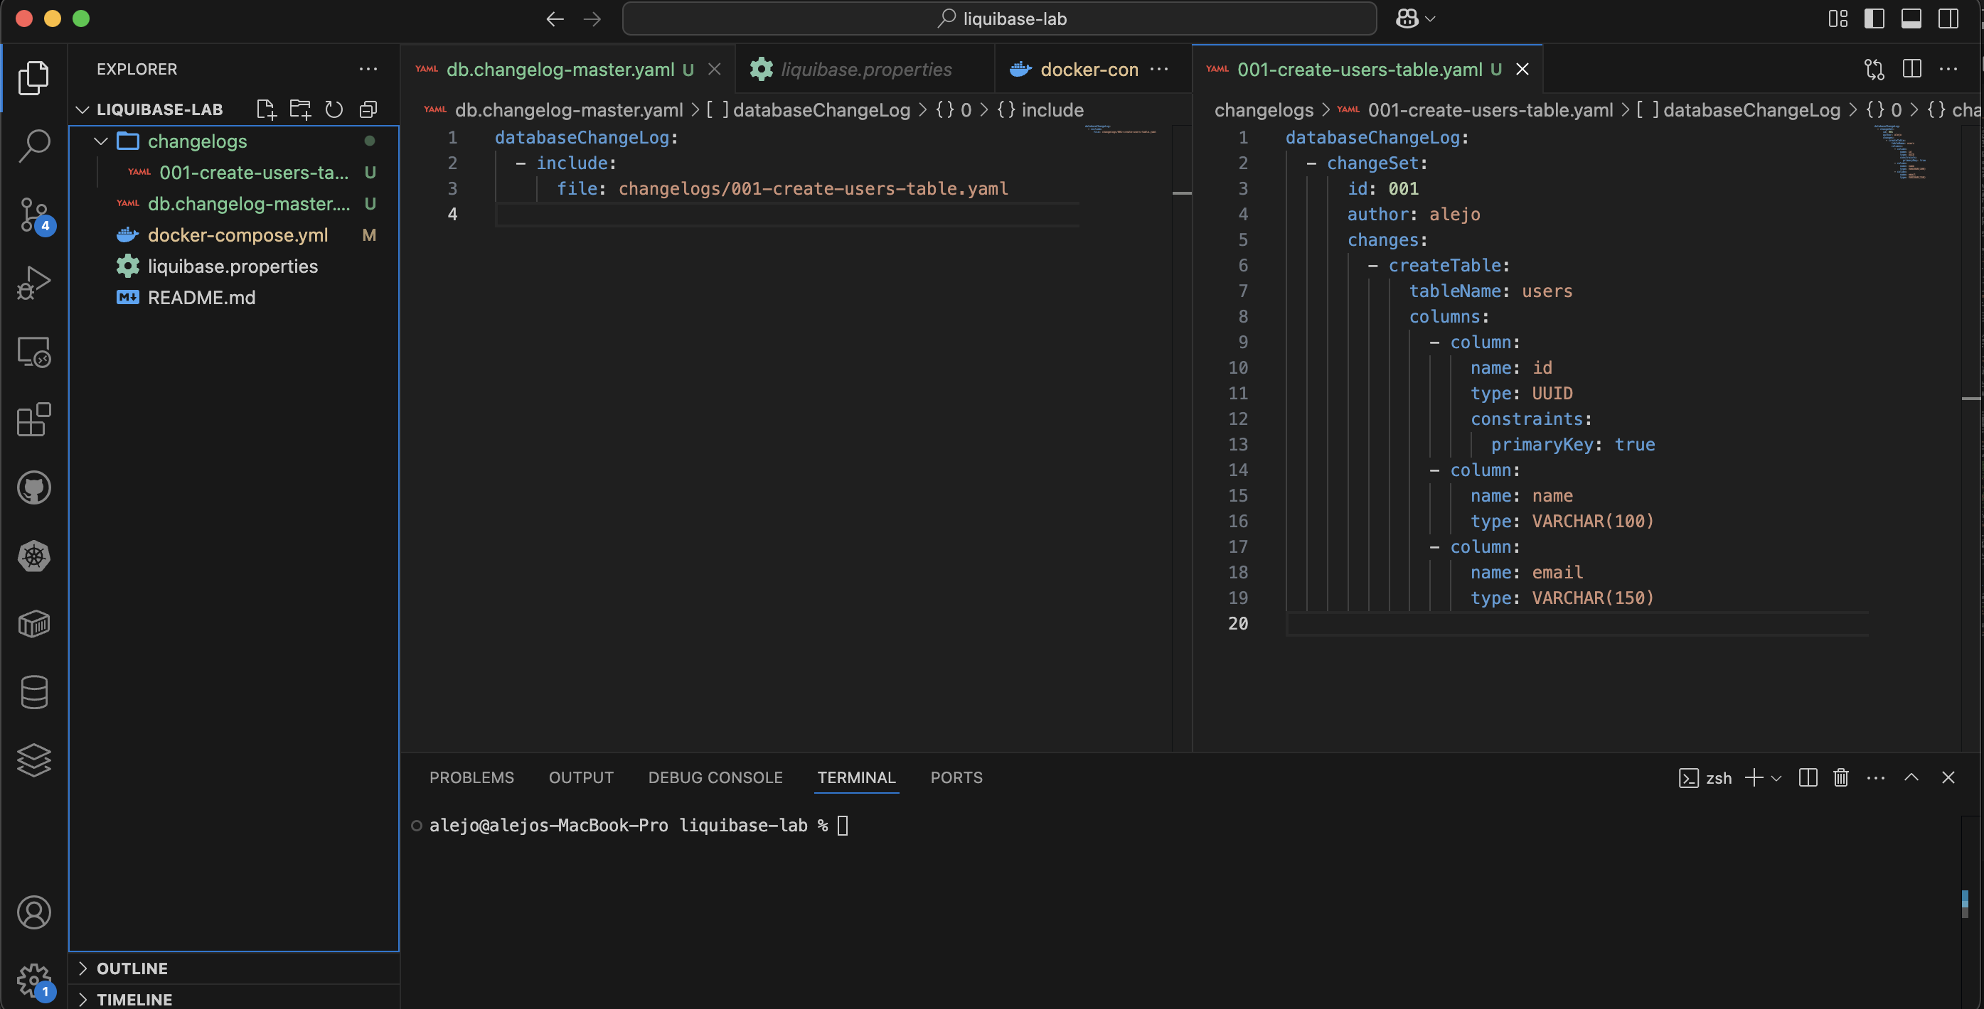Open db.changelog-master file in Explorer
Screen dimensions: 1984x1009
tap(234, 203)
